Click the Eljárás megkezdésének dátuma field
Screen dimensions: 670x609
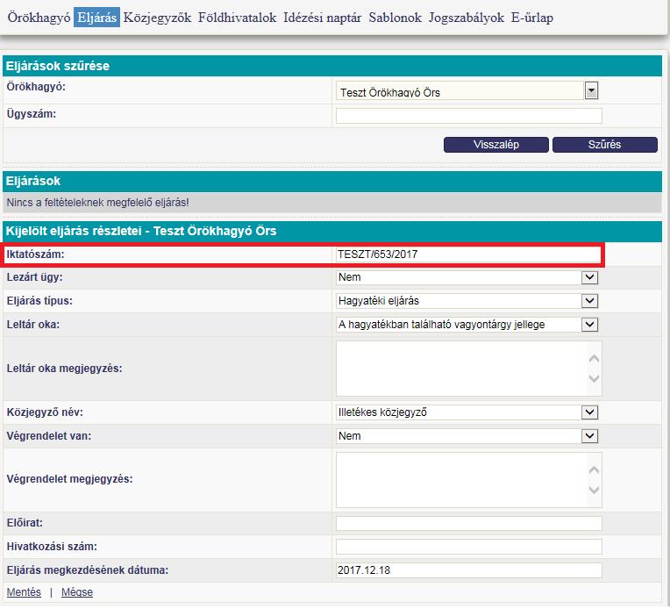coord(469,570)
